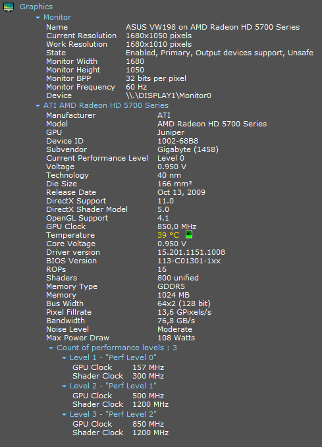
Task: Click the Count of performance levels heading
Action: [117, 348]
